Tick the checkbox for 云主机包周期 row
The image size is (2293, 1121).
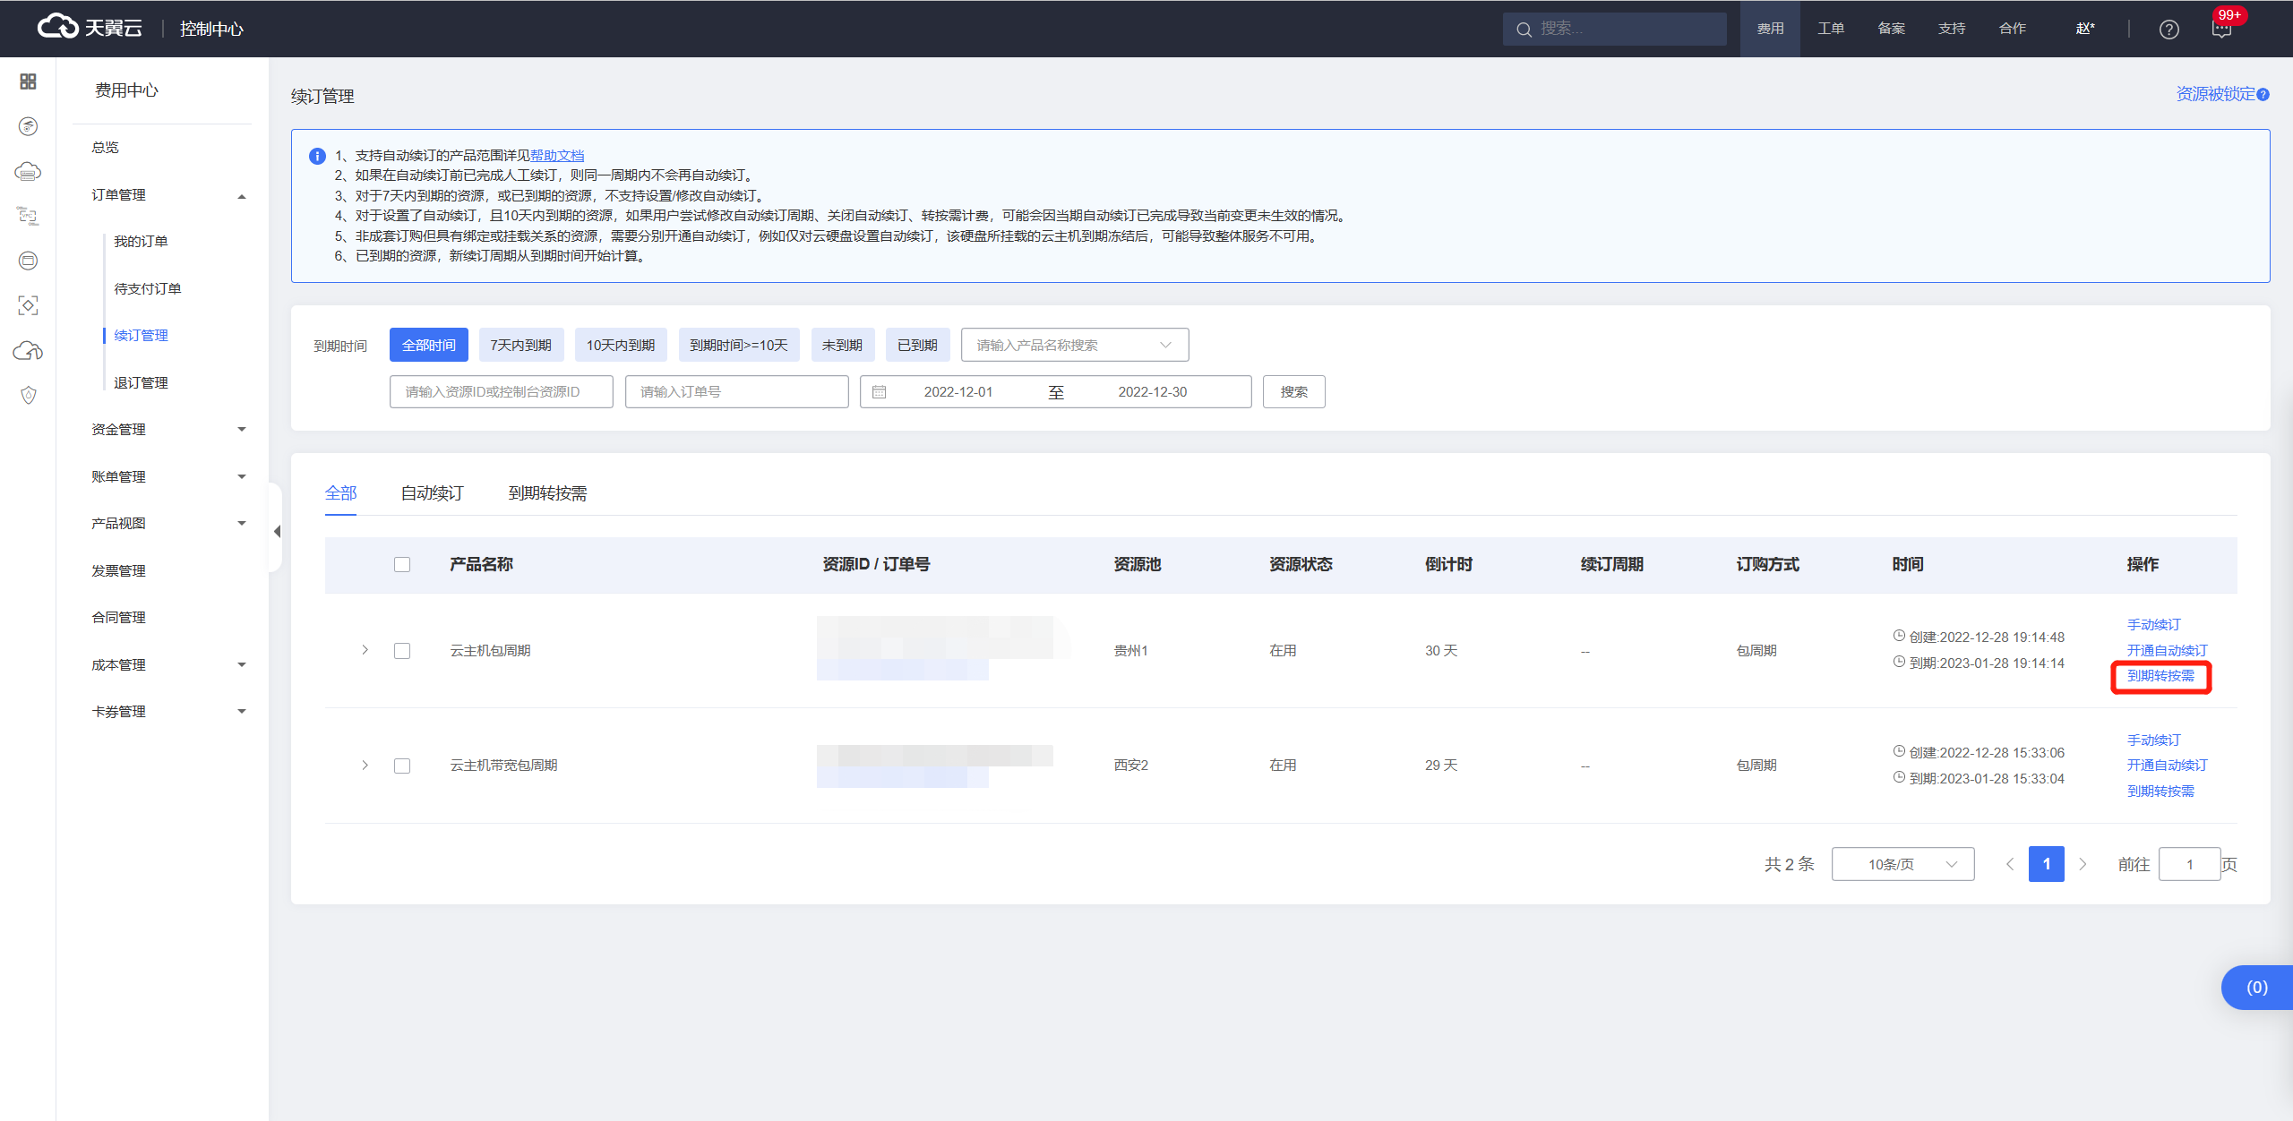402,651
